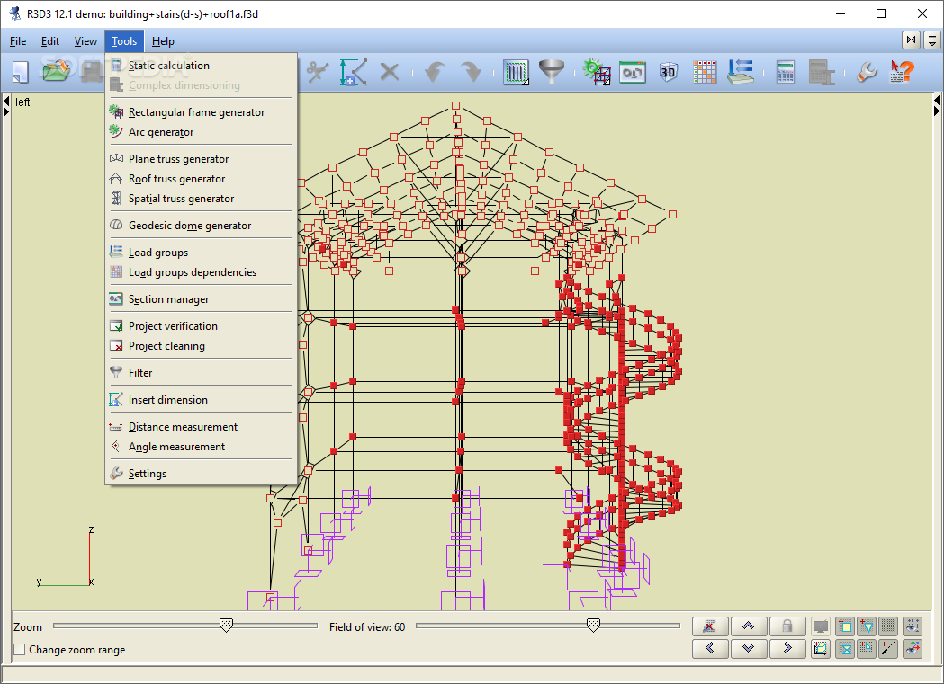This screenshot has width=944, height=684.
Task: Click the delete view icon button near sliders
Action: (x=710, y=626)
